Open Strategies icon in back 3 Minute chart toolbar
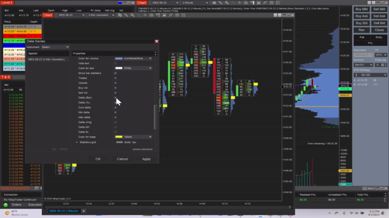Screen dimensions: 389x218 (x=265, y=2)
